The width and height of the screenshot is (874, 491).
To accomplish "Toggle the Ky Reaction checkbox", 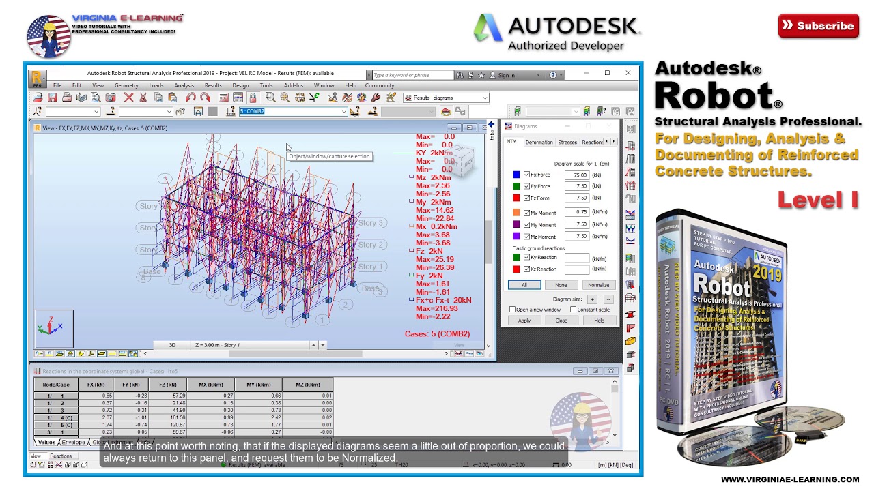I will pyautogui.click(x=526, y=257).
